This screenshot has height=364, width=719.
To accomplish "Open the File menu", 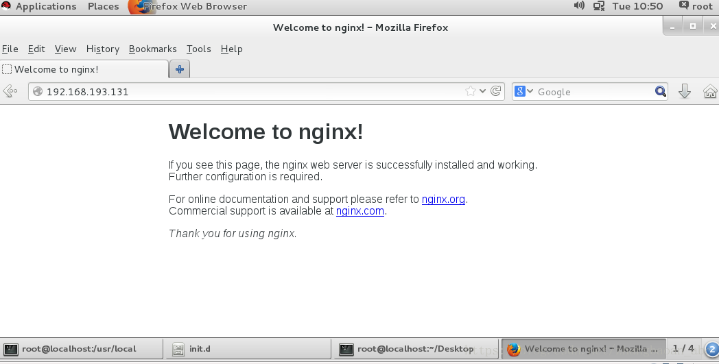I will [x=10, y=49].
